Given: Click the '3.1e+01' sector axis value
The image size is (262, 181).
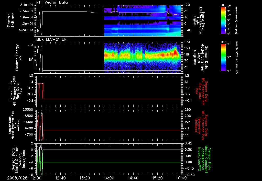Looking at the screenshot, I should pos(27,5).
